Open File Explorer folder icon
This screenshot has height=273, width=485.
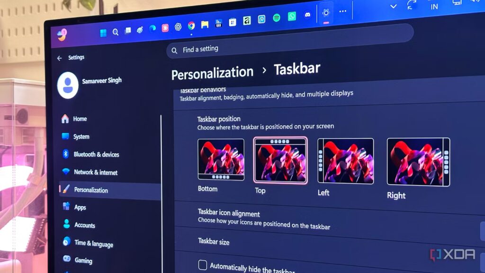(x=205, y=25)
